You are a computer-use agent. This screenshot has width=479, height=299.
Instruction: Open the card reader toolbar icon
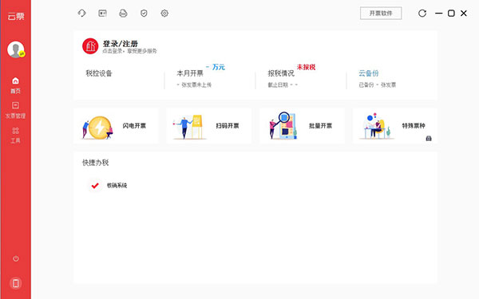102,13
